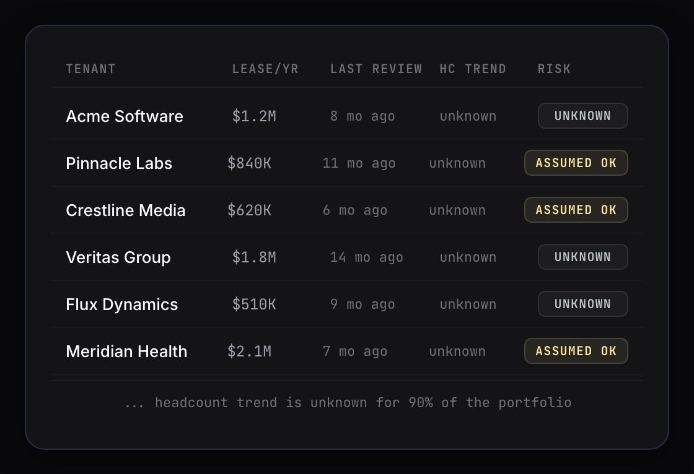694x474 pixels.
Task: Click the $1.8M lease value
Action: (254, 257)
